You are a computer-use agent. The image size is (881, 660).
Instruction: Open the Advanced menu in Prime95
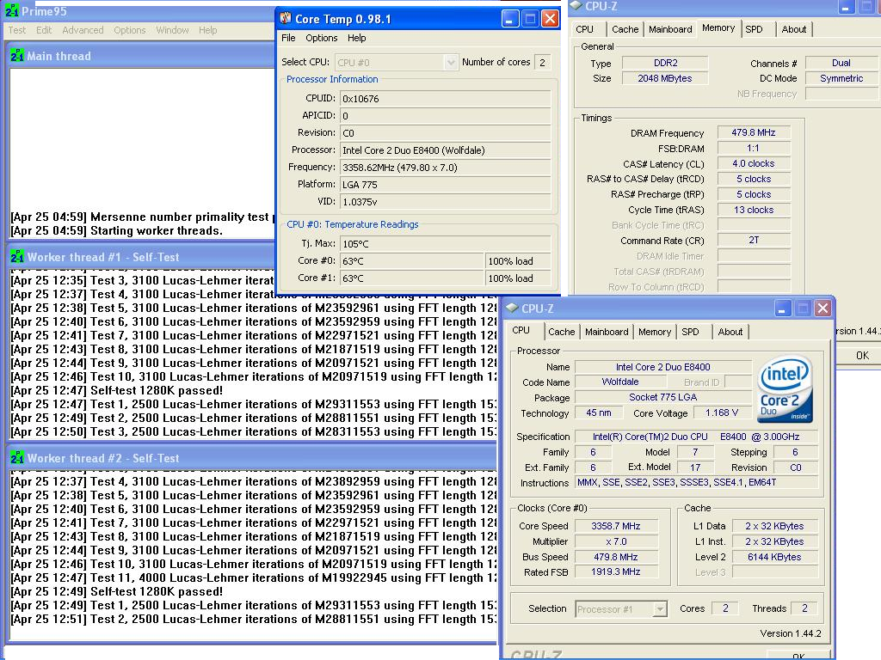(x=83, y=30)
